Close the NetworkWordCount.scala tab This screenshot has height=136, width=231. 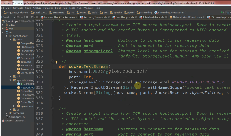204,17
